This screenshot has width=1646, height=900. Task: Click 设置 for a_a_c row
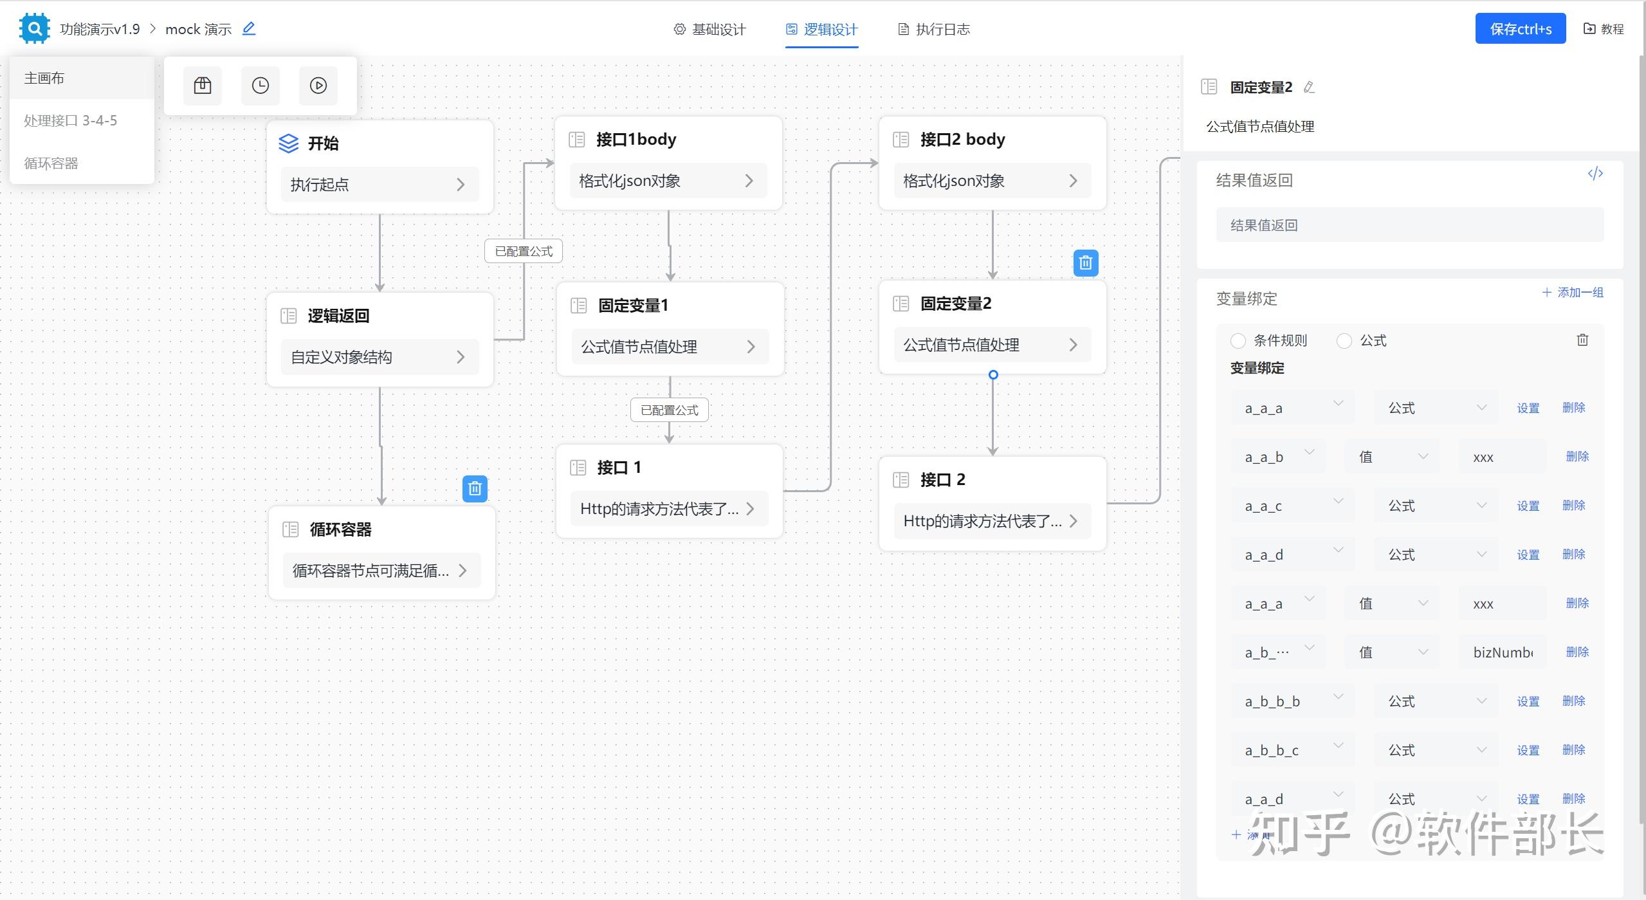(x=1528, y=506)
